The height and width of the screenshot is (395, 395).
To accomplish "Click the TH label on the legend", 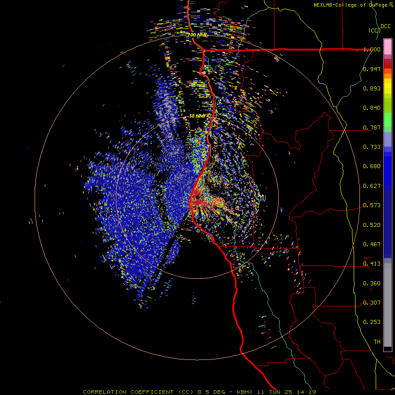I will [x=377, y=342].
